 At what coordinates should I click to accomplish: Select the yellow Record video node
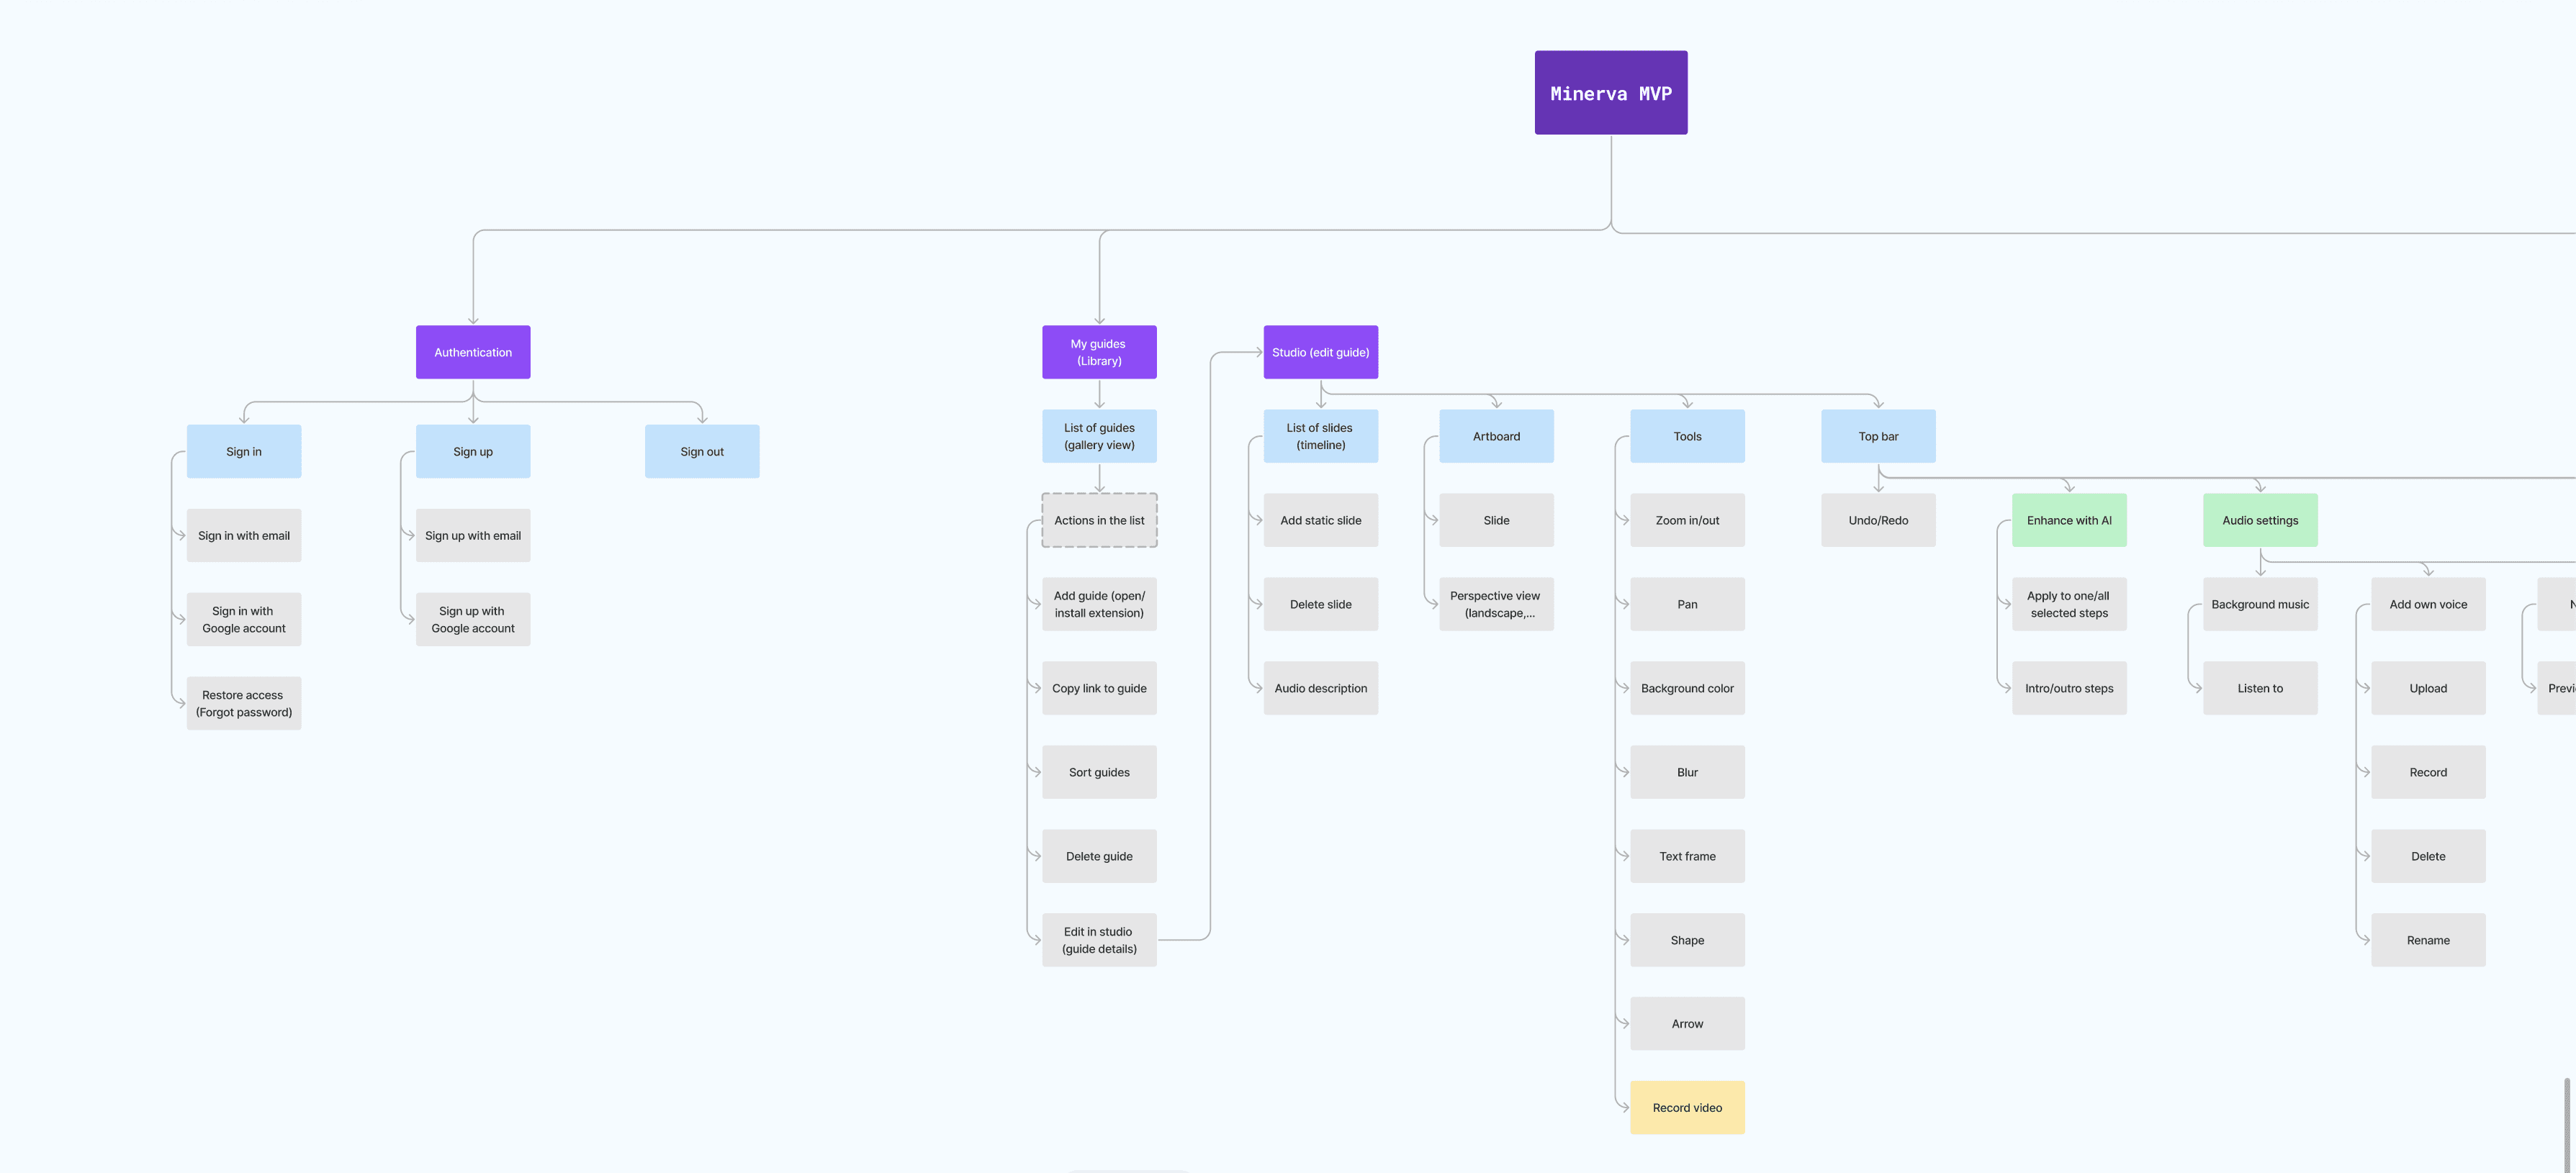tap(1686, 1107)
